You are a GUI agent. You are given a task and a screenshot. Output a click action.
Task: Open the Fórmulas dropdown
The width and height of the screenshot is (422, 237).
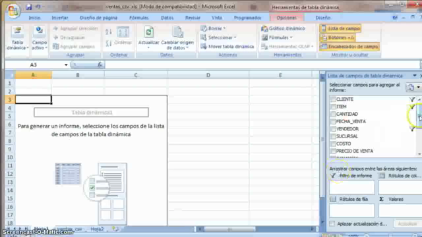(277, 38)
